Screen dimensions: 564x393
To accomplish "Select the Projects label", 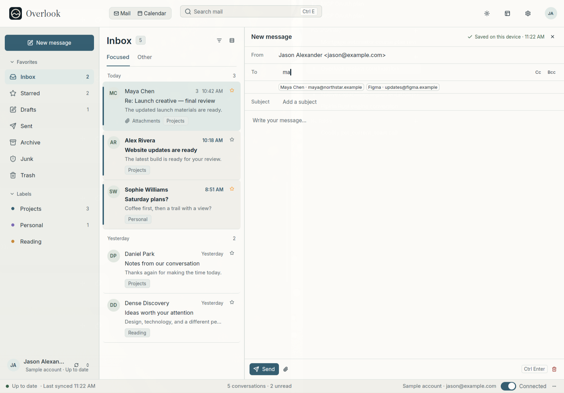I will pyautogui.click(x=49, y=209).
